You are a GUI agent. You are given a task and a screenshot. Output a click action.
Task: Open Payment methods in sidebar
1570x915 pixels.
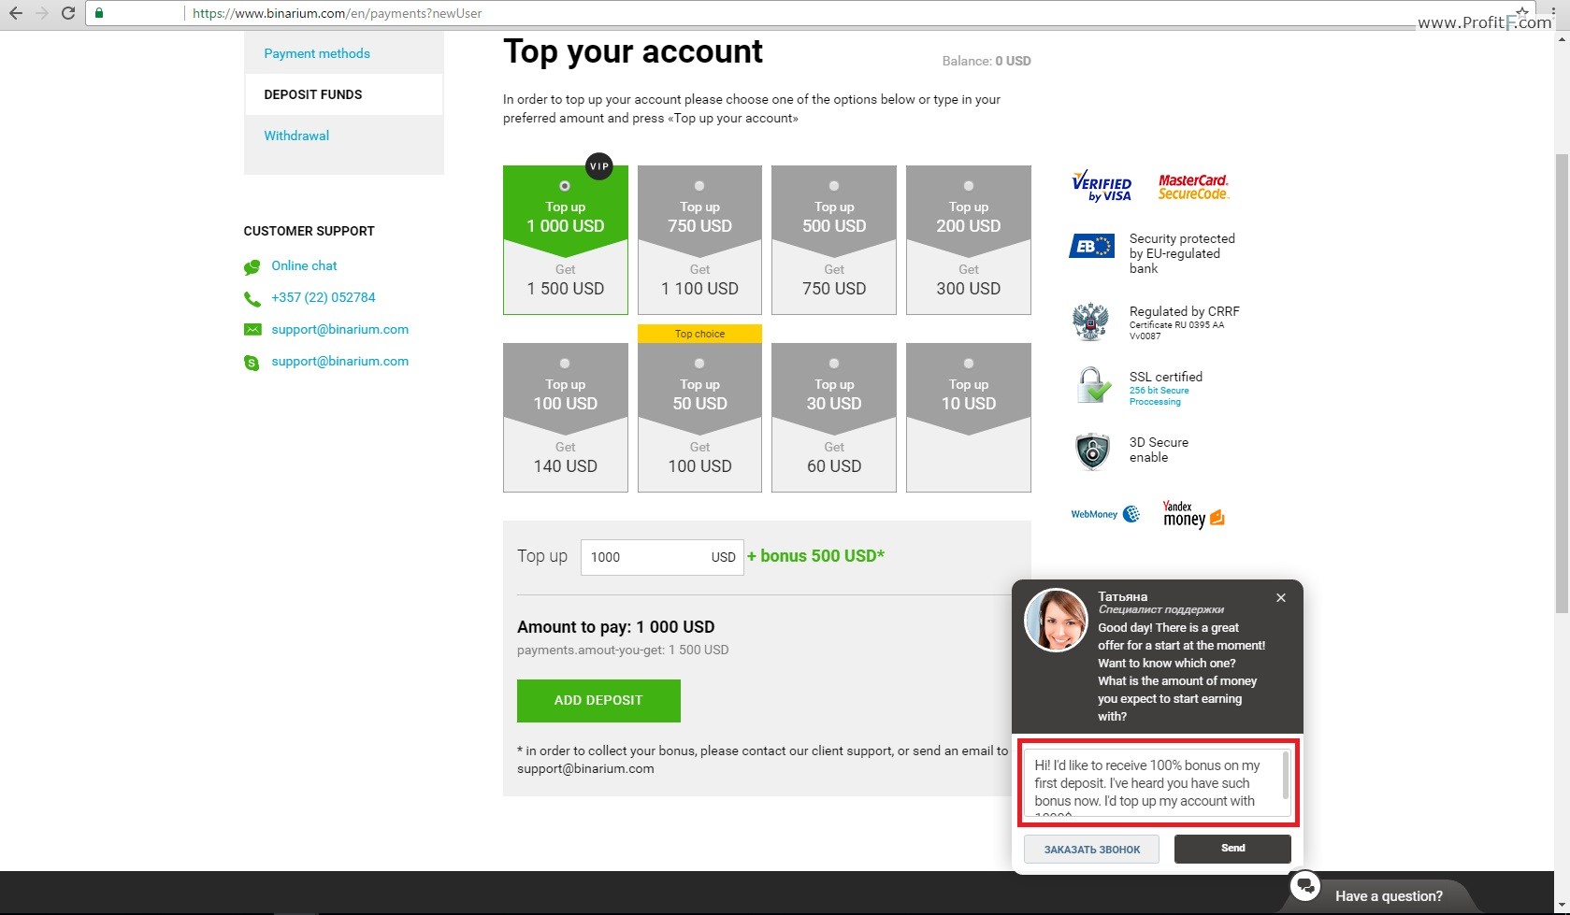[x=317, y=53]
